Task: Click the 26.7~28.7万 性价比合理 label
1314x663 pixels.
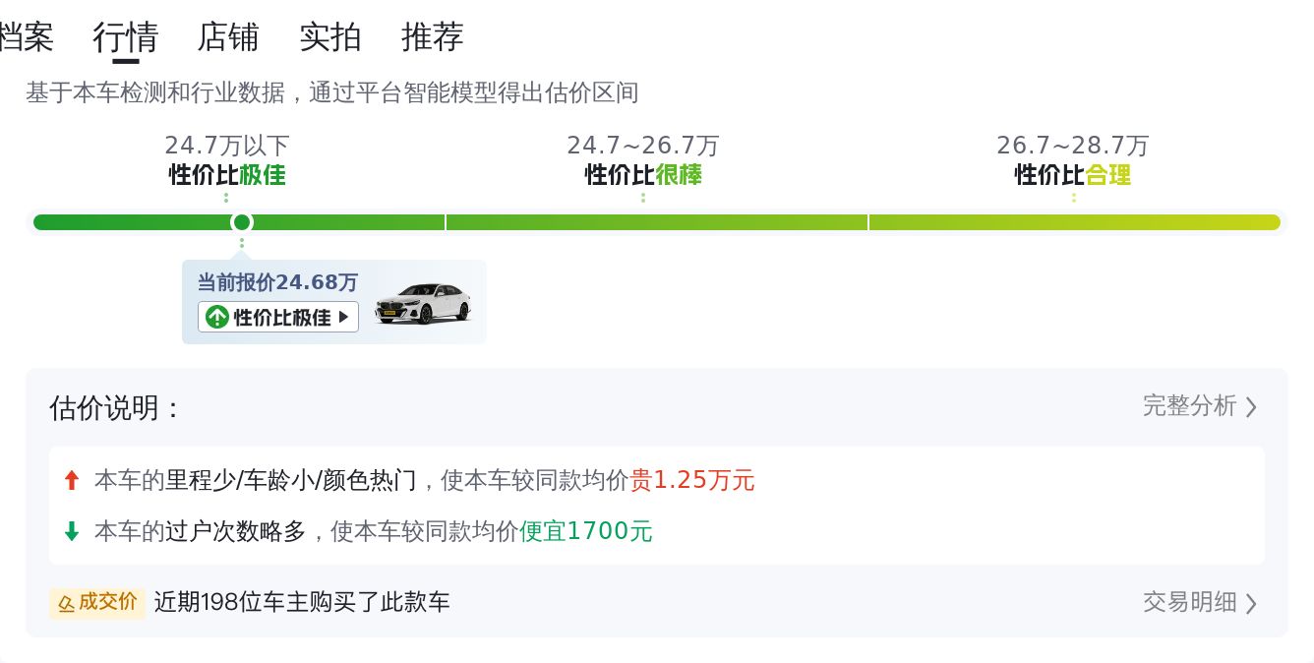Action: pos(1073,160)
